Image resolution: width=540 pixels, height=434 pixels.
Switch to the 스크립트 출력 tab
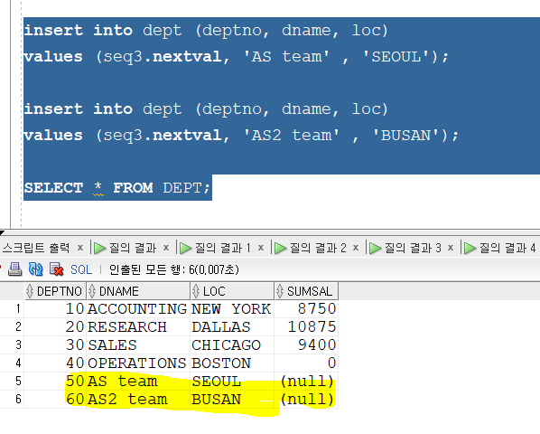pos(36,248)
